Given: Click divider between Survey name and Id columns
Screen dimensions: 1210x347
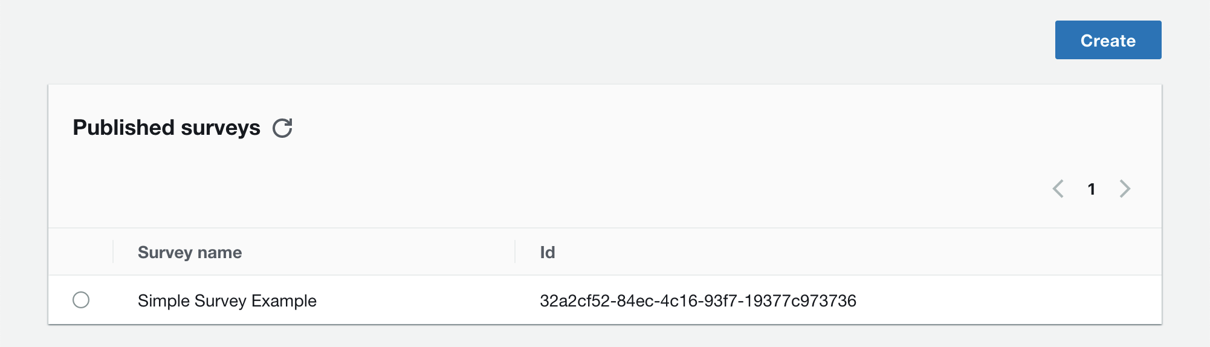Looking at the screenshot, I should point(515,251).
